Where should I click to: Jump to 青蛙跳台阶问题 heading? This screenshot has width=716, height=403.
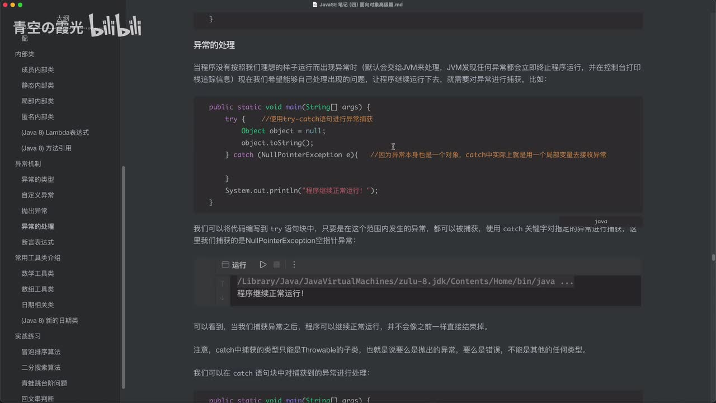coord(44,383)
